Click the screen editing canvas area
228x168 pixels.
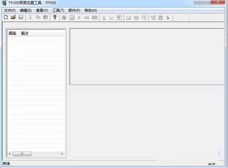[147, 56]
